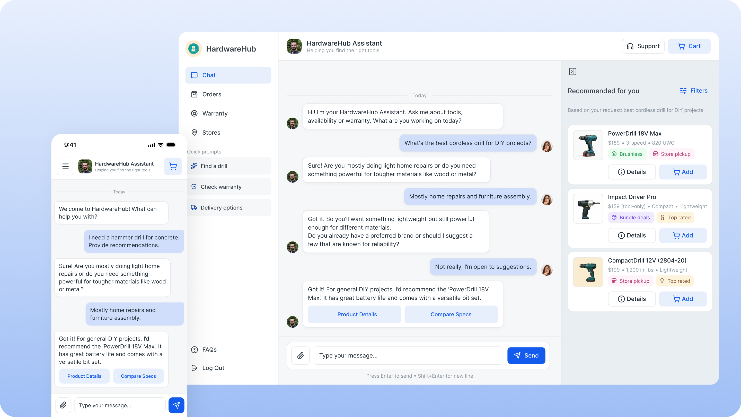The image size is (741, 417).
Task: Select the Orders sidebar item
Action: [x=211, y=94]
